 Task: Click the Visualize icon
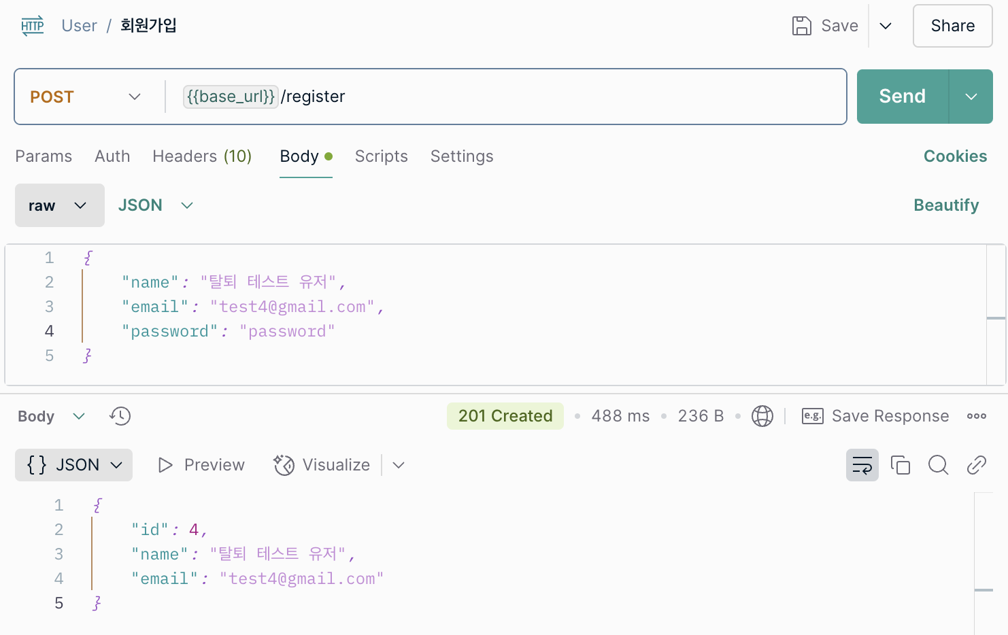click(284, 465)
